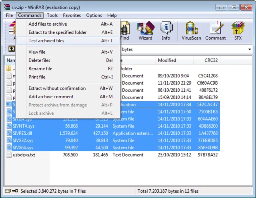256x198 pixels.
Task: Click the Find toolbar icon
Action: point(125,31)
